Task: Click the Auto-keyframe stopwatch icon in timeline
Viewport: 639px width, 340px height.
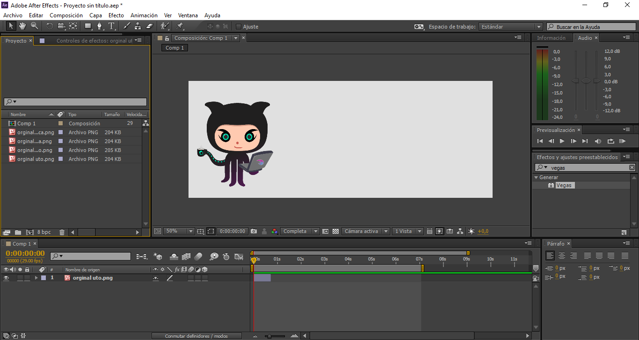Action: click(x=226, y=256)
